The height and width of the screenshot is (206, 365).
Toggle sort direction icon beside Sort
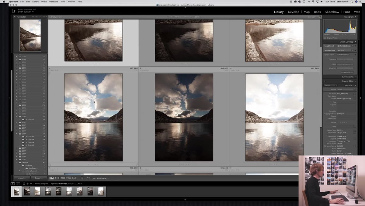(x=89, y=178)
